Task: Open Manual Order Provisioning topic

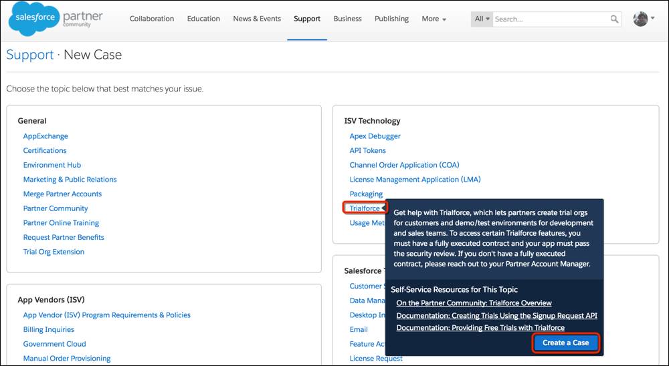Action: (x=67, y=359)
